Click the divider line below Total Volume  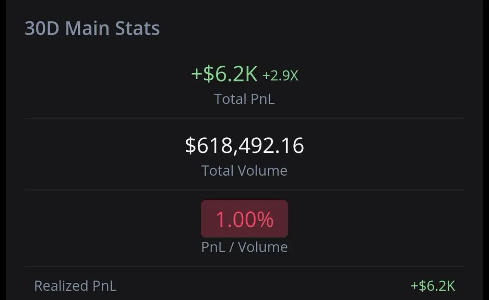pos(244,190)
